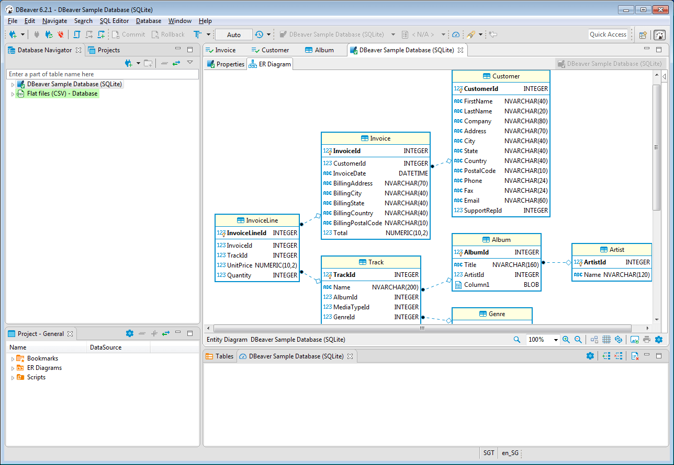674x465 pixels.
Task: Switch to the Properties tab
Action: coord(226,64)
